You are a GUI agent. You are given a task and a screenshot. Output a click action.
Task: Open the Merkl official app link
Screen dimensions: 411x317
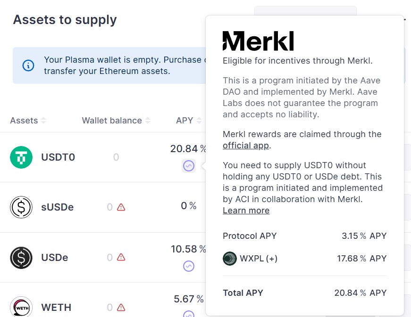pos(246,146)
